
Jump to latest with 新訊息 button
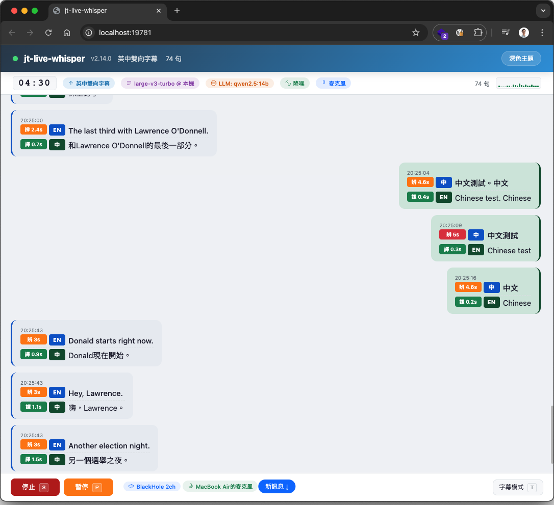(276, 487)
